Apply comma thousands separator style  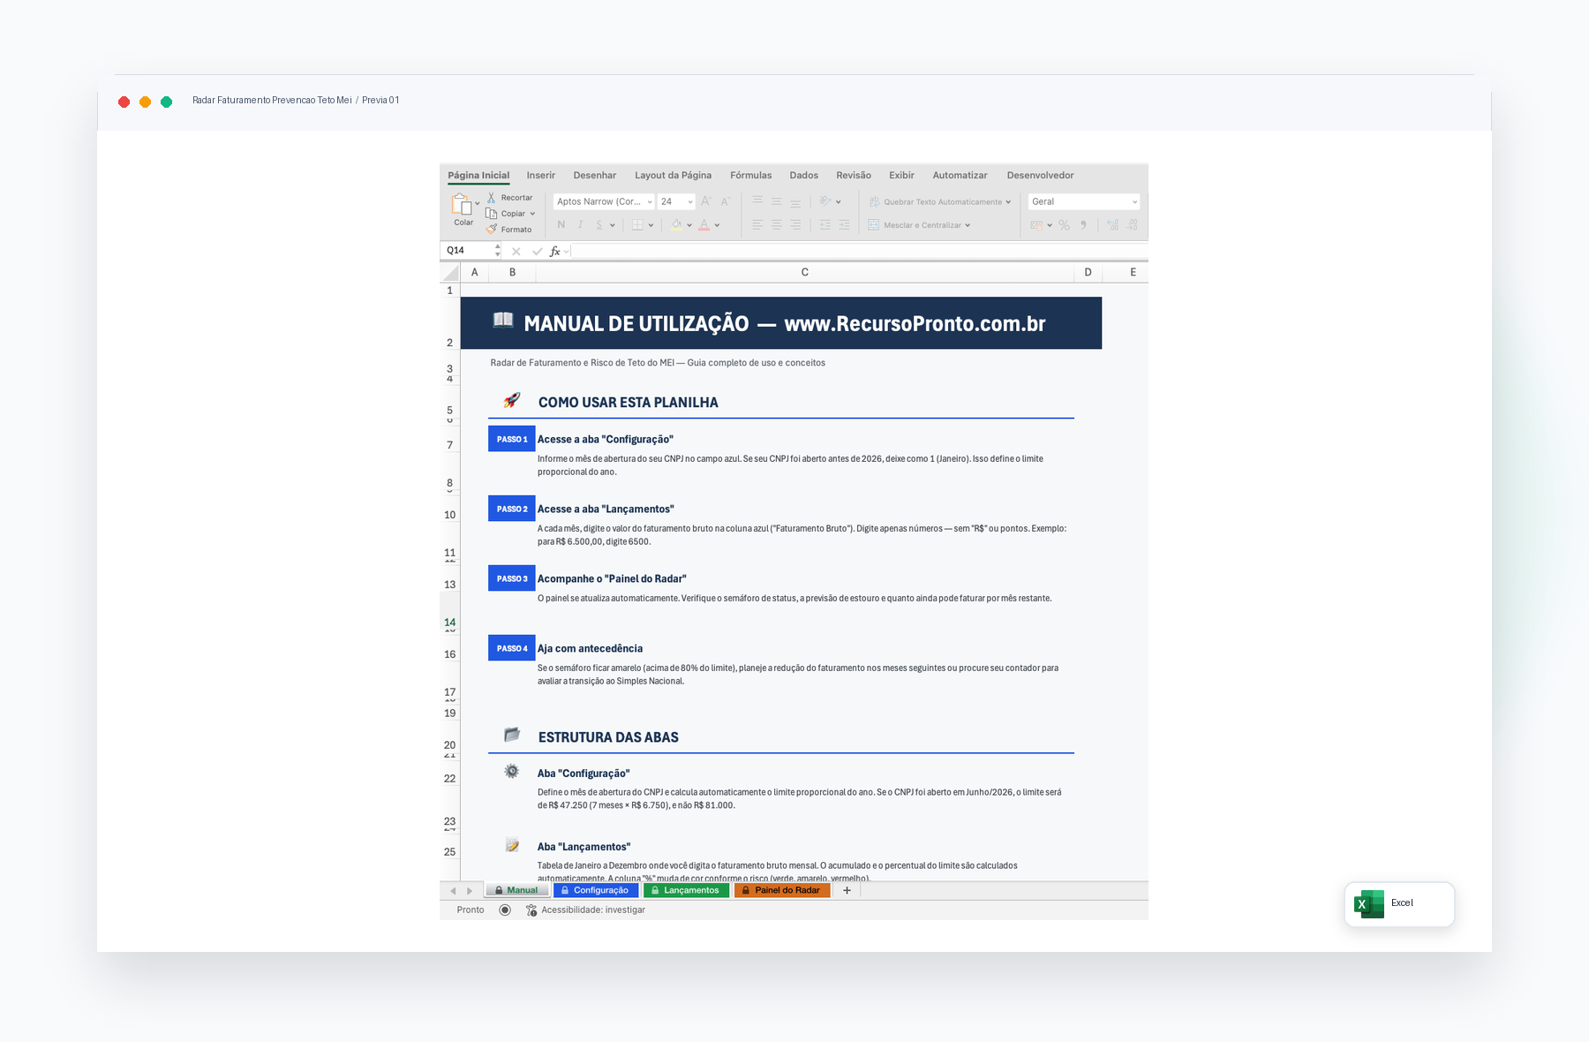[1083, 225]
